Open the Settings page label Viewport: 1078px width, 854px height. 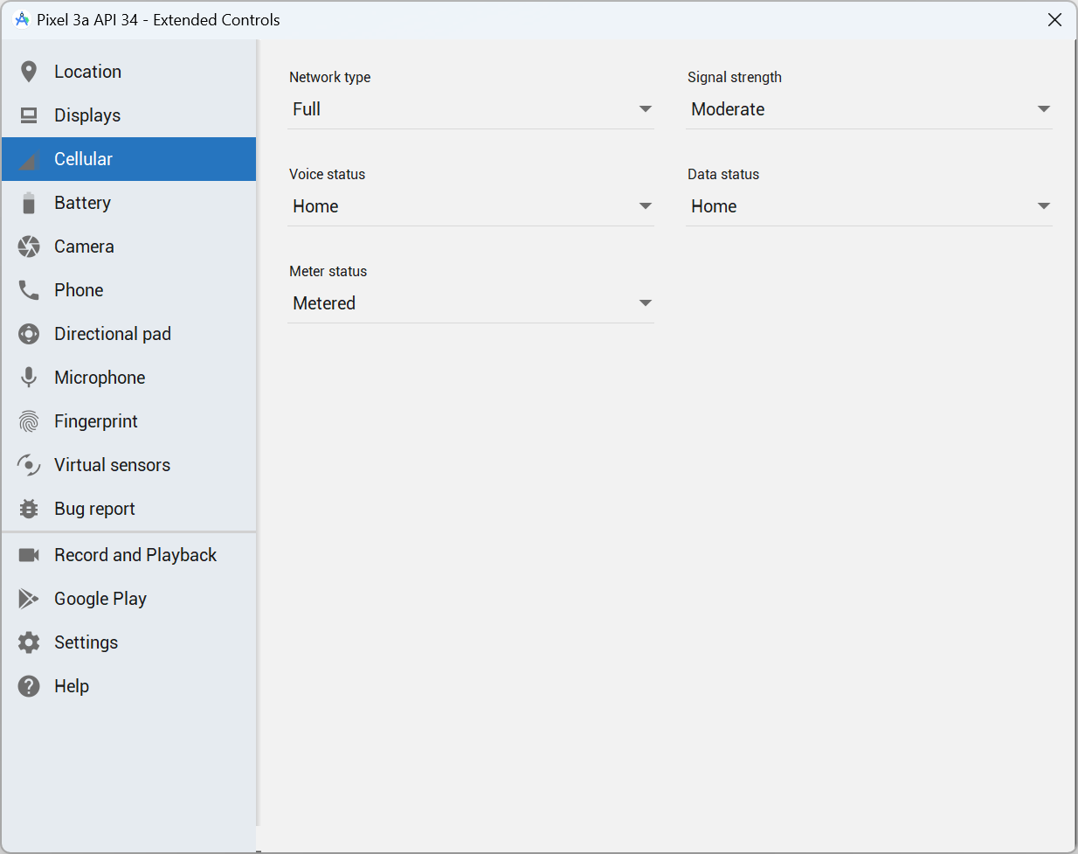tap(86, 642)
